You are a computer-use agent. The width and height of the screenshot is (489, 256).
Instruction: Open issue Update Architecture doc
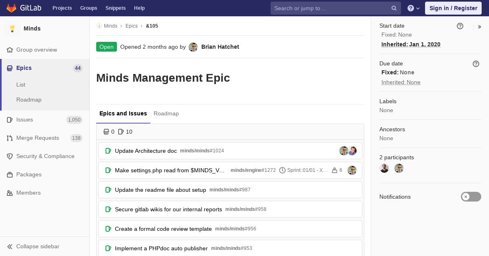(146, 151)
